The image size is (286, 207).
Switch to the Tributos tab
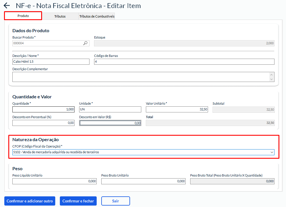point(60,16)
